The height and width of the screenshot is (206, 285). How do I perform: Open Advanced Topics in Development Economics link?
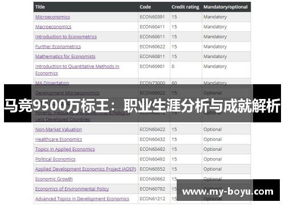(82, 199)
